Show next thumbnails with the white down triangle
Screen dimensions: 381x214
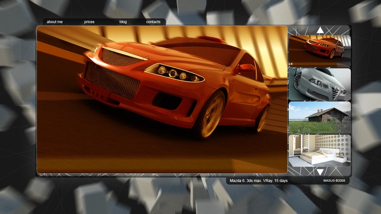tap(320, 172)
